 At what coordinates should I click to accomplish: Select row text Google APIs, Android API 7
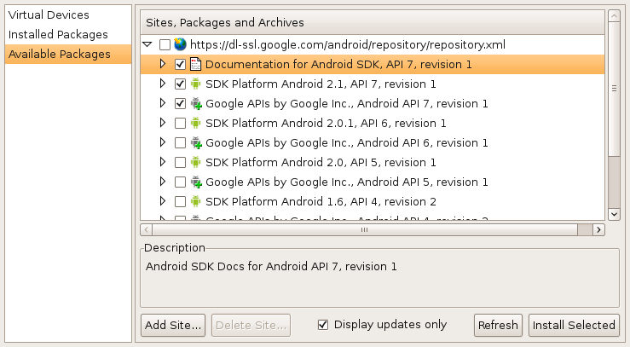(x=347, y=104)
